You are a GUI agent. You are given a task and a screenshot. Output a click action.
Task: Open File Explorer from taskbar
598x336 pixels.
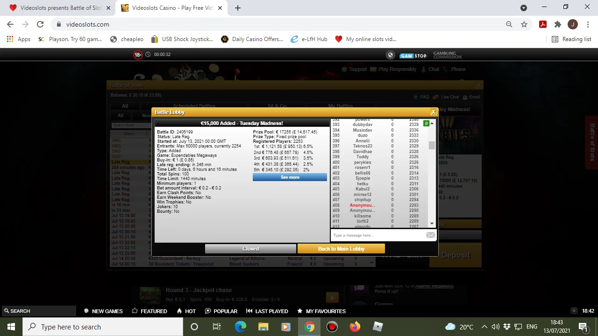[x=263, y=327]
